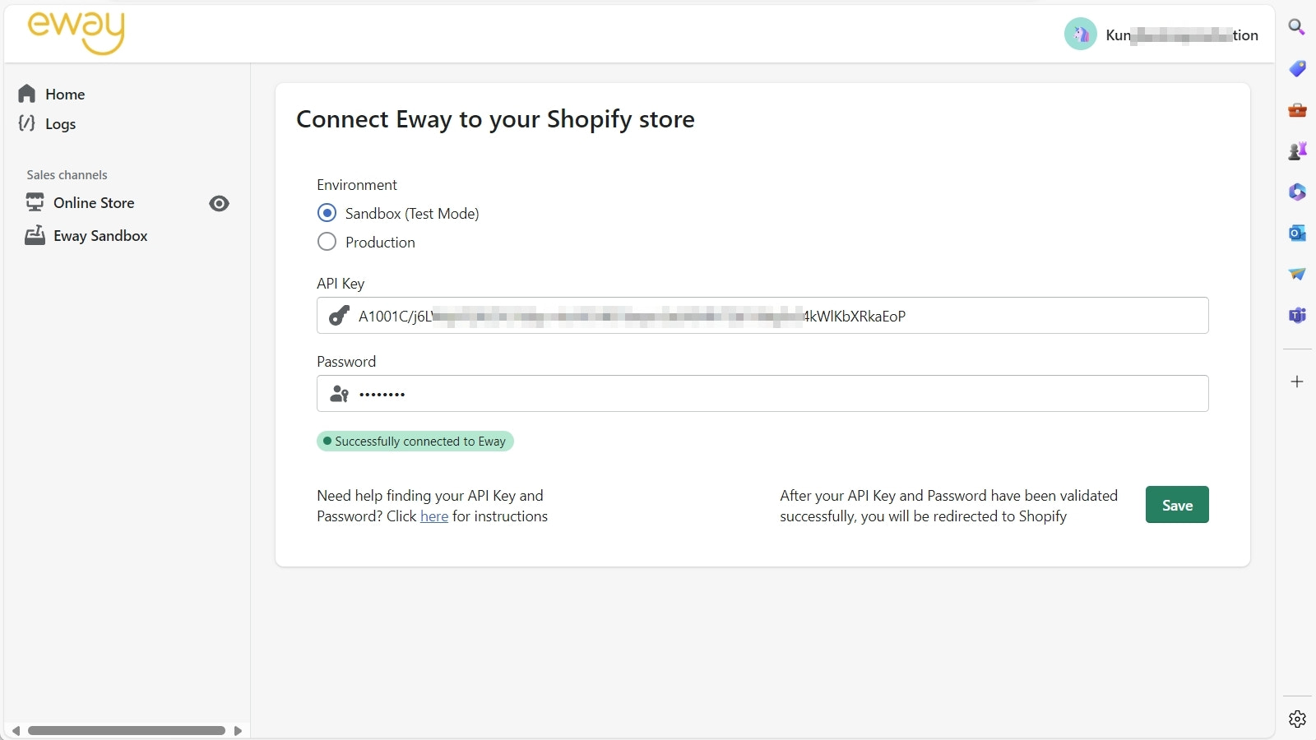Click into the API Key input field
1316x740 pixels.
[x=762, y=316]
